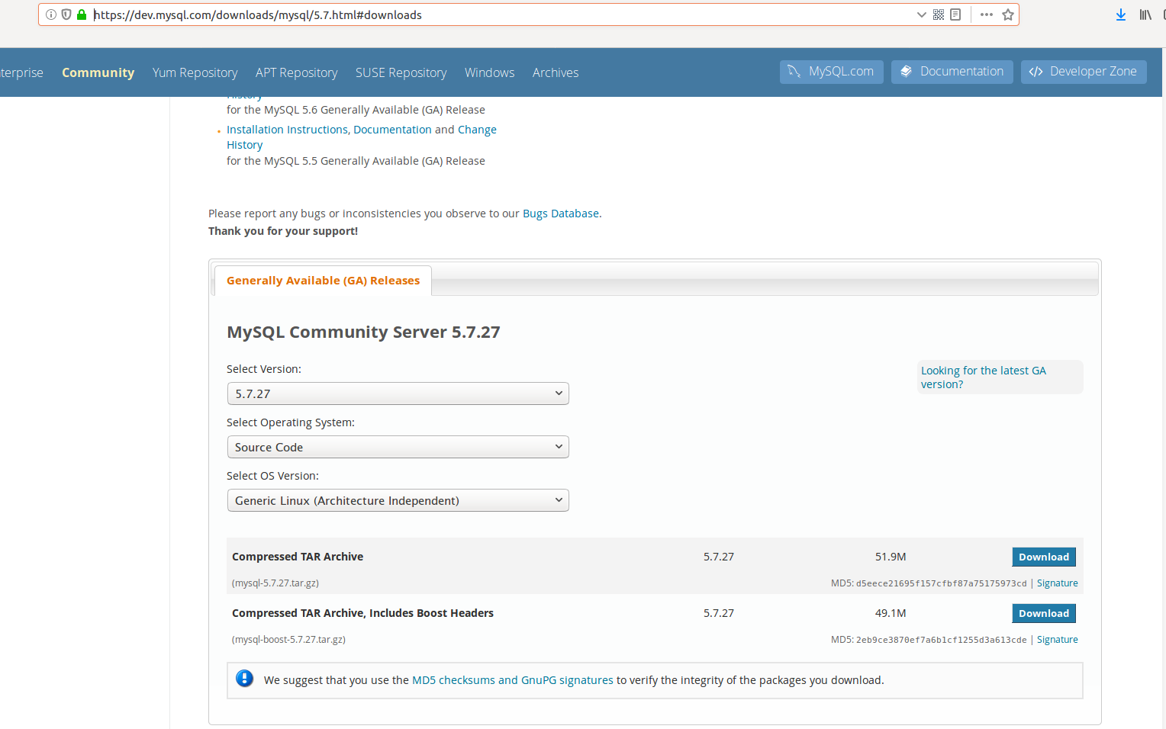Toggle reader view icon
This screenshot has height=729, width=1166.
955,14
